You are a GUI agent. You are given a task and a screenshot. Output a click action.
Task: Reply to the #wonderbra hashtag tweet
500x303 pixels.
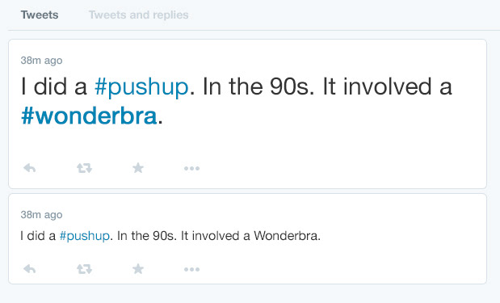[x=30, y=168]
